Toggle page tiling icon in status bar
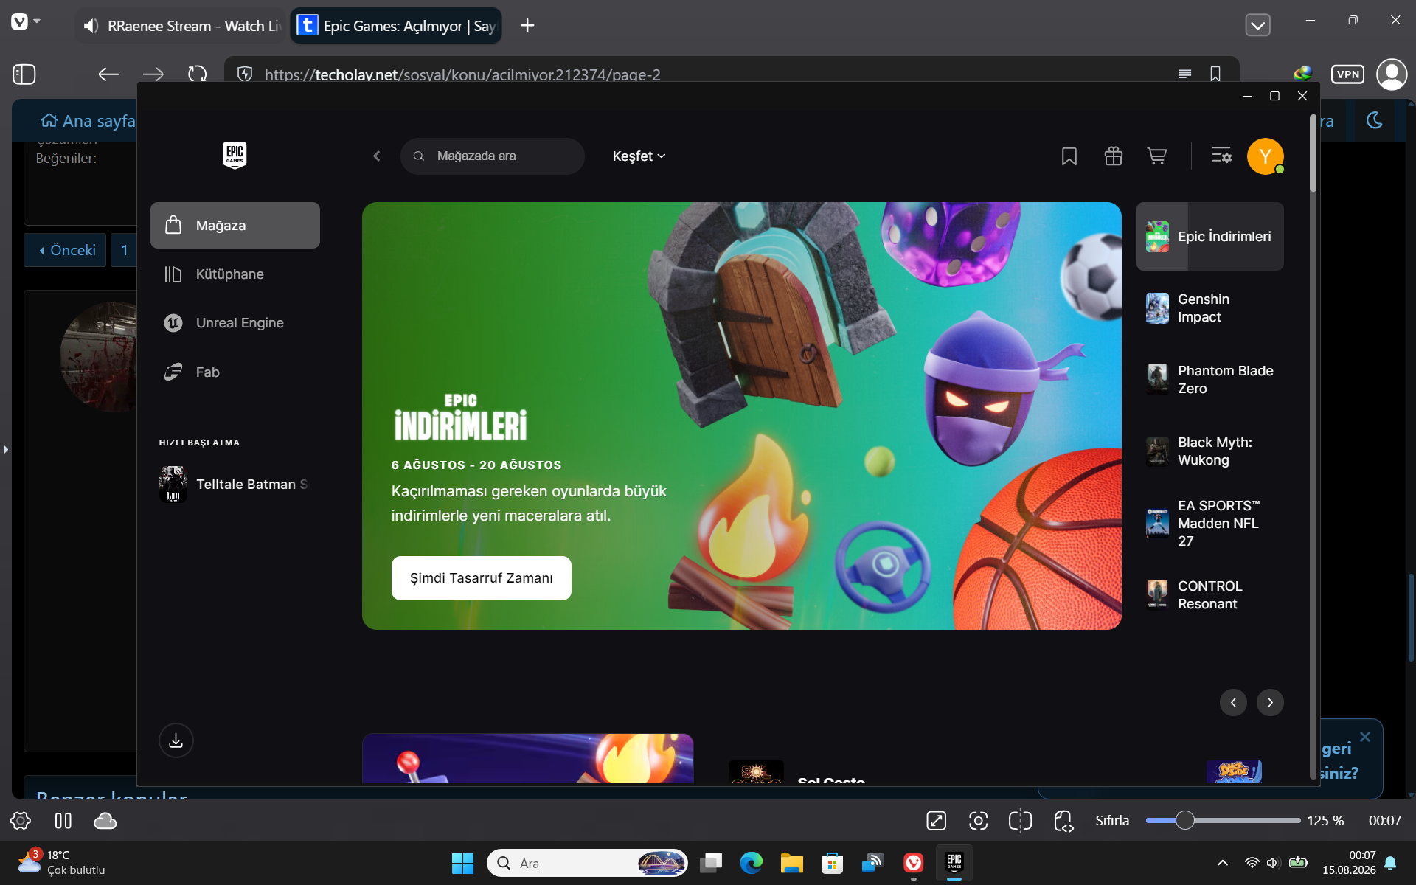This screenshot has height=885, width=1416. [x=1021, y=821]
